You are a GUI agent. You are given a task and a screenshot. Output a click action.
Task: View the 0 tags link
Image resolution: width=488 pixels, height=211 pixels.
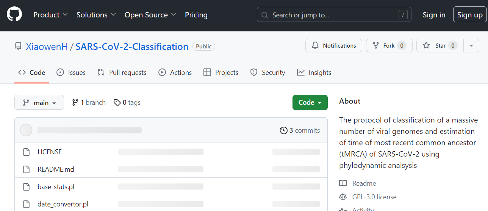(127, 102)
